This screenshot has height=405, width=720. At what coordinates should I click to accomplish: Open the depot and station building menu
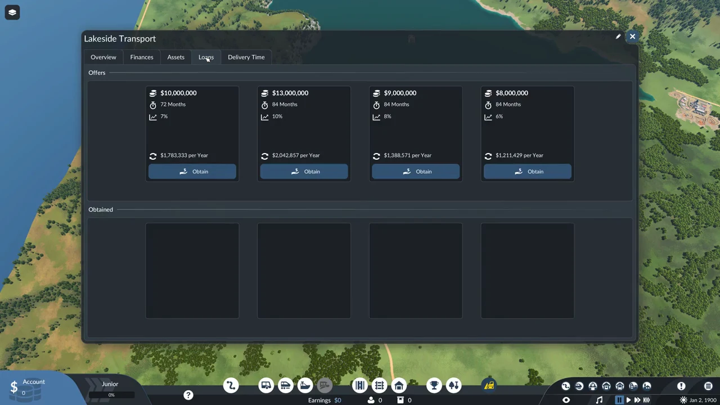point(398,385)
